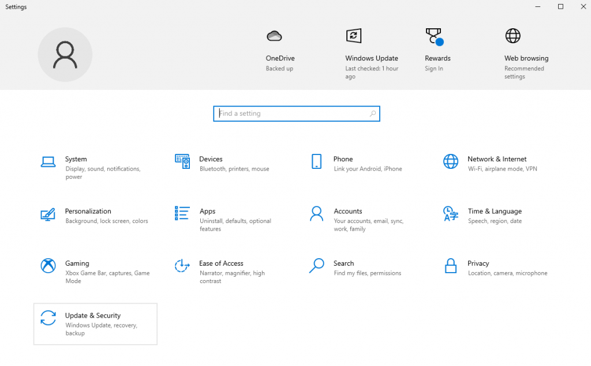Click the Rewards label text
591x366 pixels.
pyautogui.click(x=437, y=58)
